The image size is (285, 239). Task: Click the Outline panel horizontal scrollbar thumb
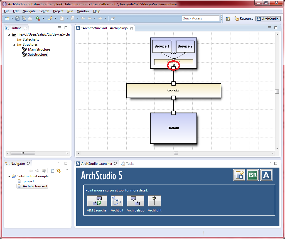[x=23, y=153]
